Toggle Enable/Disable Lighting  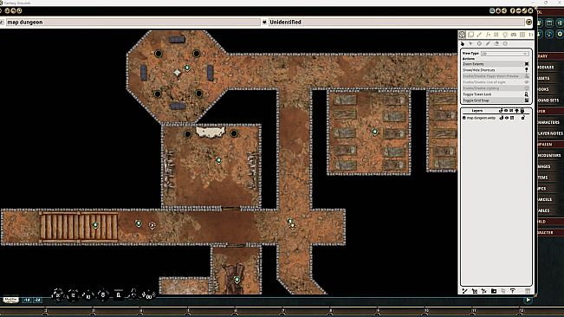pyautogui.click(x=495, y=88)
